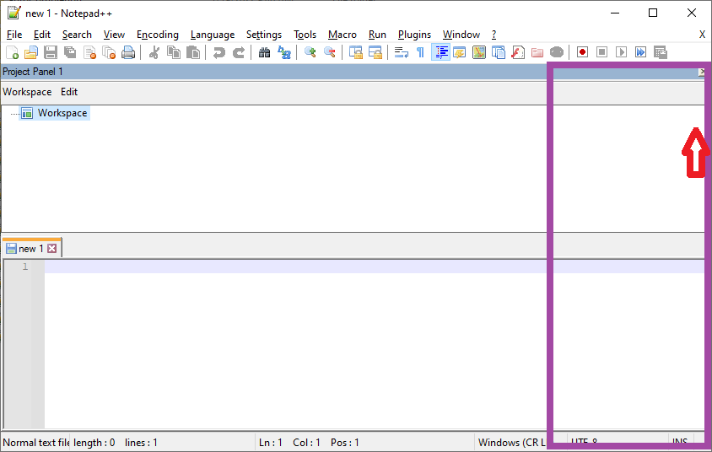Image resolution: width=712 pixels, height=452 pixels.
Task: Open the Search menu
Action: [x=77, y=35]
